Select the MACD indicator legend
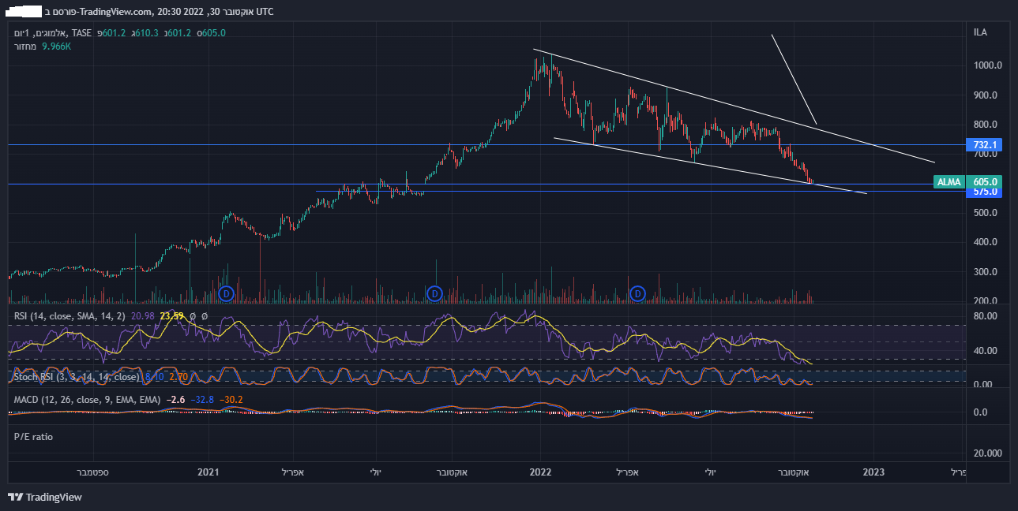Screen dimensions: 1018x511 [x=87, y=400]
